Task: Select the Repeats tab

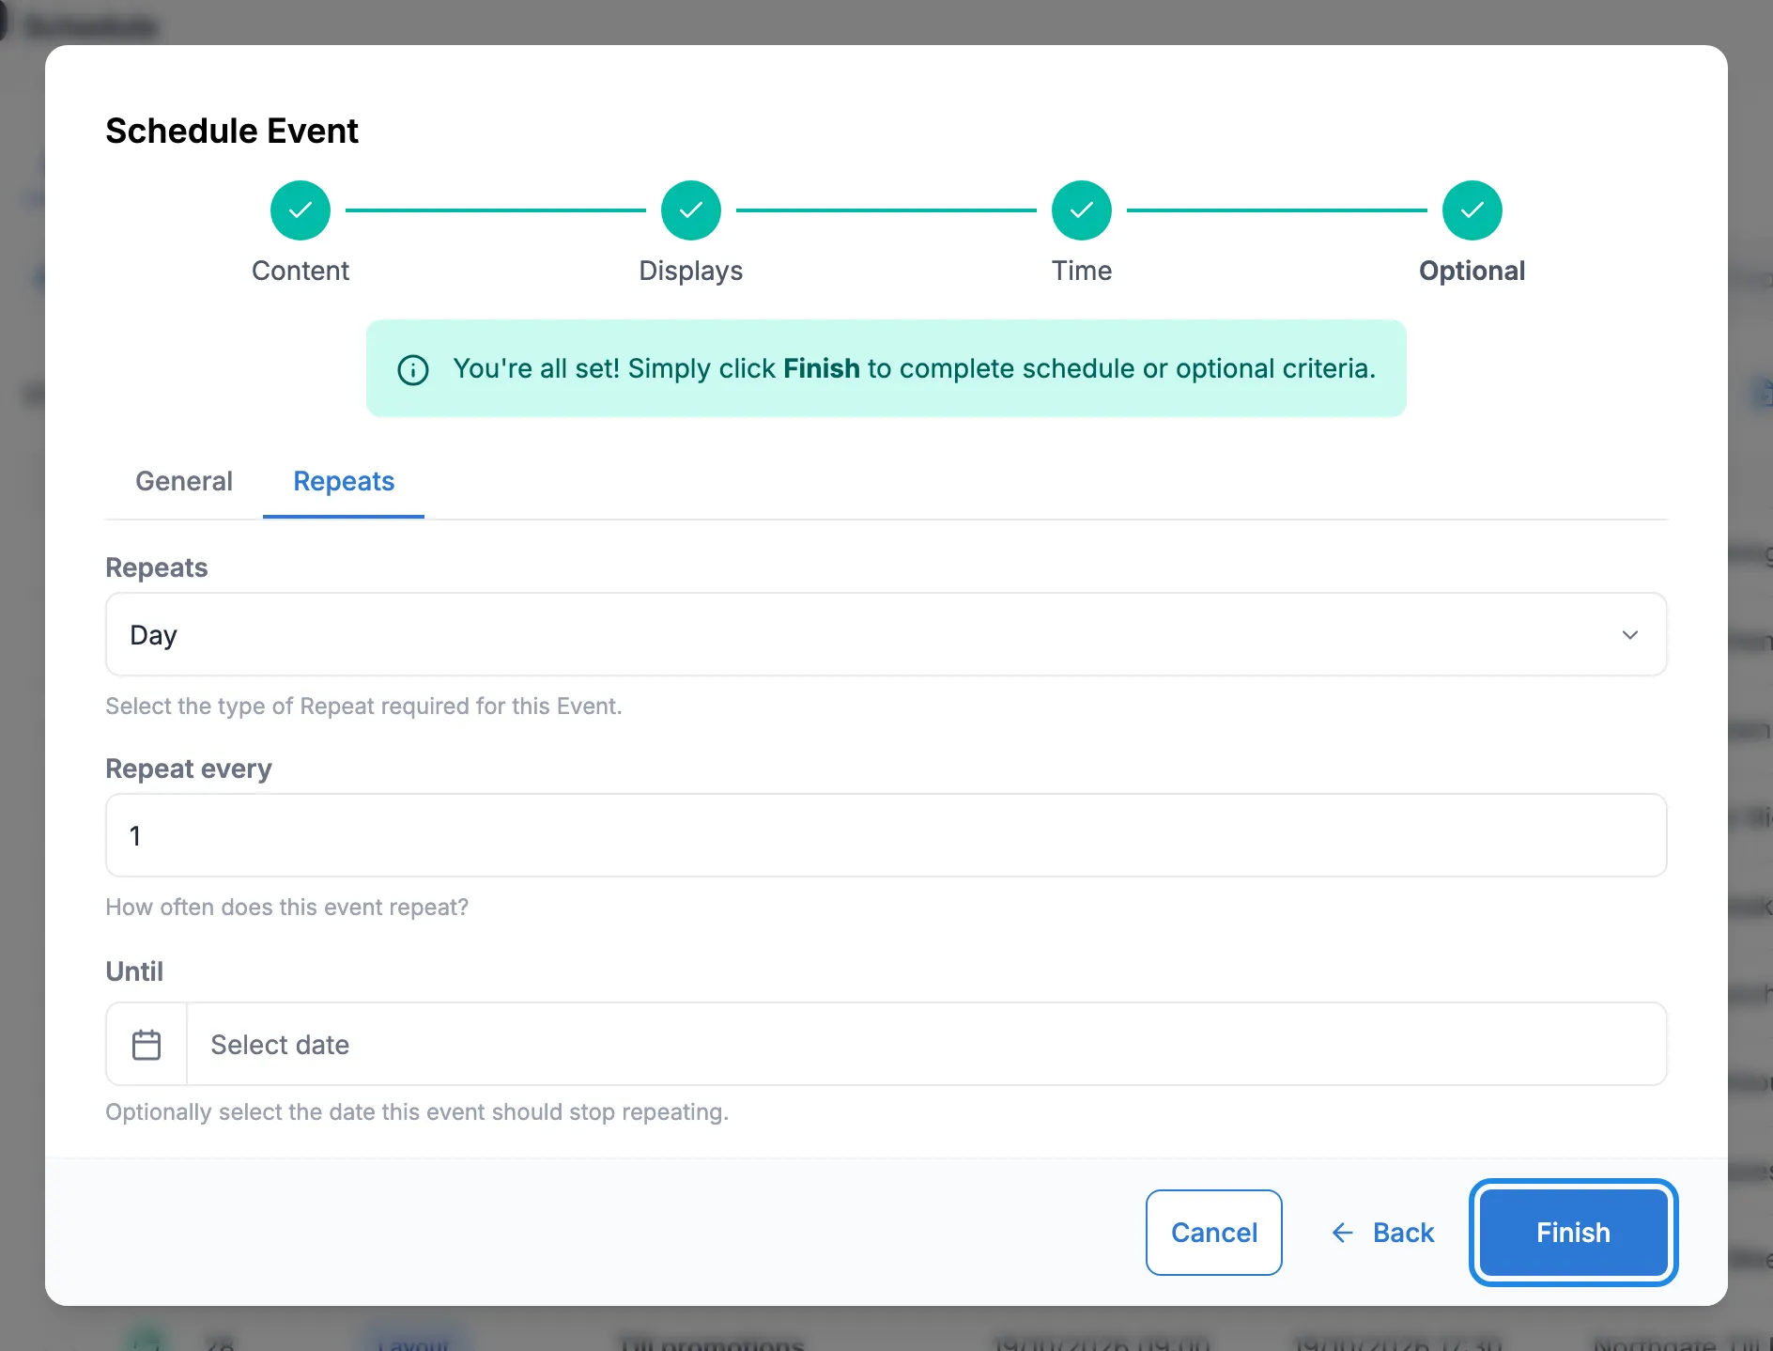Action: click(x=344, y=481)
